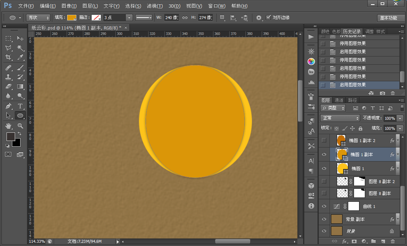Hide the 曲线 1 adjustment layer
Viewport: 407px width, 246px height.
click(324, 206)
